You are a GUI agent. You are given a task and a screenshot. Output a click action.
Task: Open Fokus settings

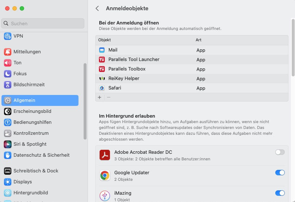[x=20, y=74]
